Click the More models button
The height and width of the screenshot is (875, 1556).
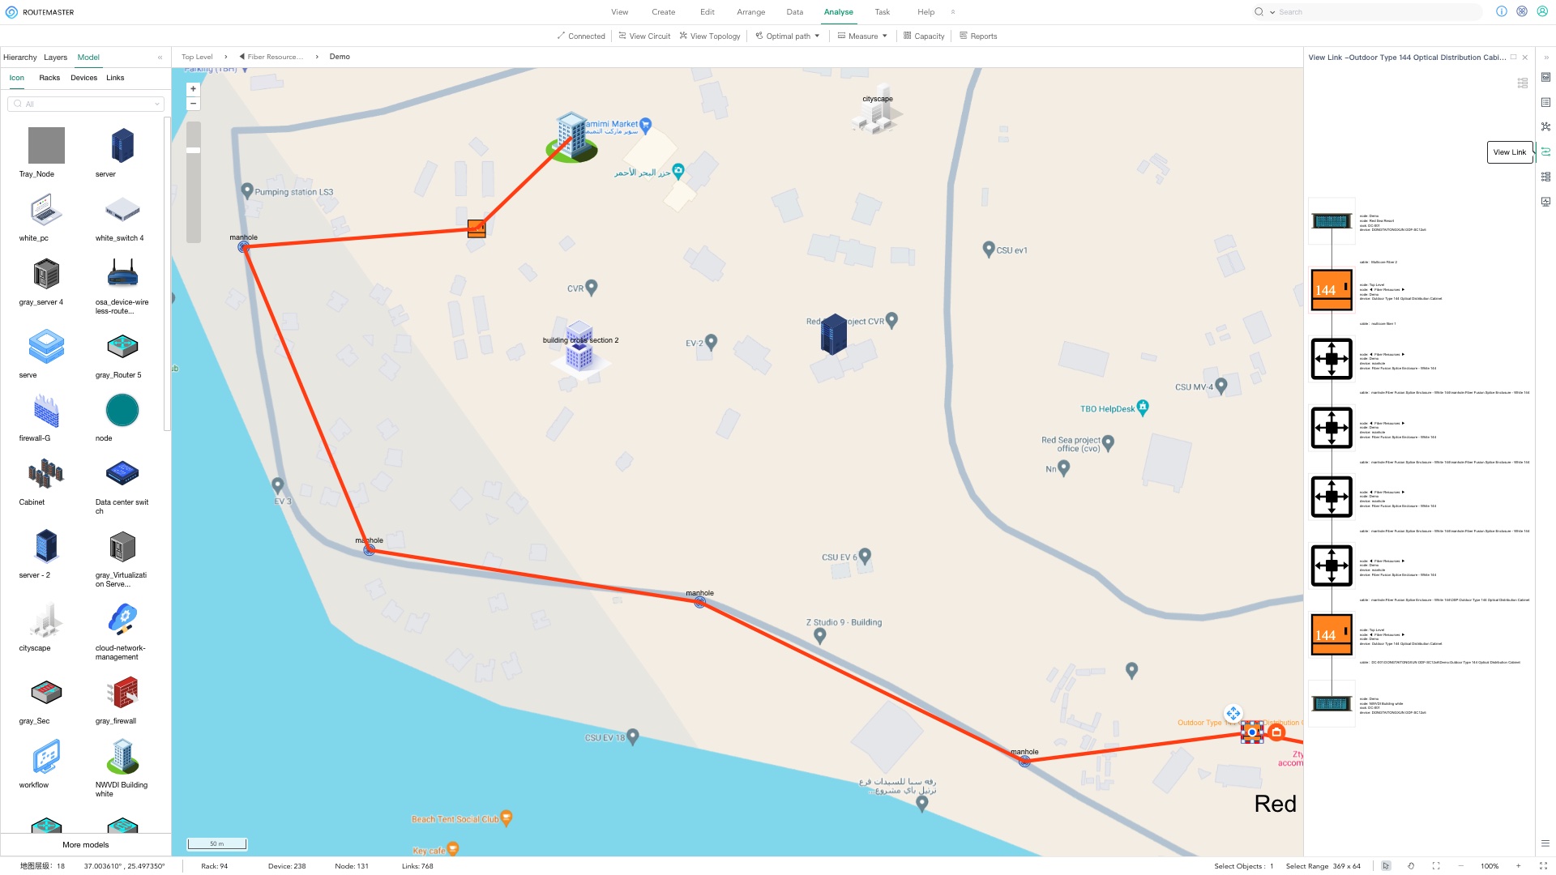85,844
